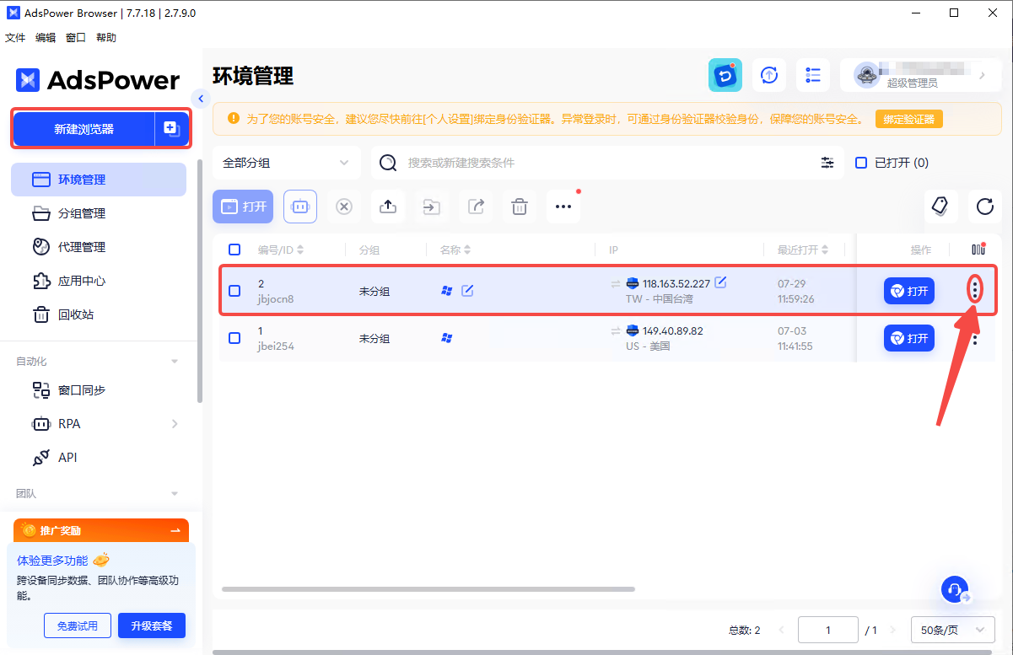Image resolution: width=1013 pixels, height=655 pixels.
Task: Open the 文件 menu
Action: [x=15, y=38]
